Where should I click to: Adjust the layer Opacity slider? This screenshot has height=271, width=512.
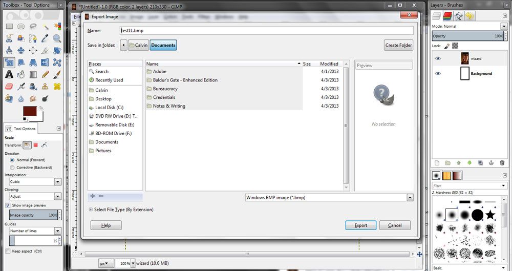(469, 36)
